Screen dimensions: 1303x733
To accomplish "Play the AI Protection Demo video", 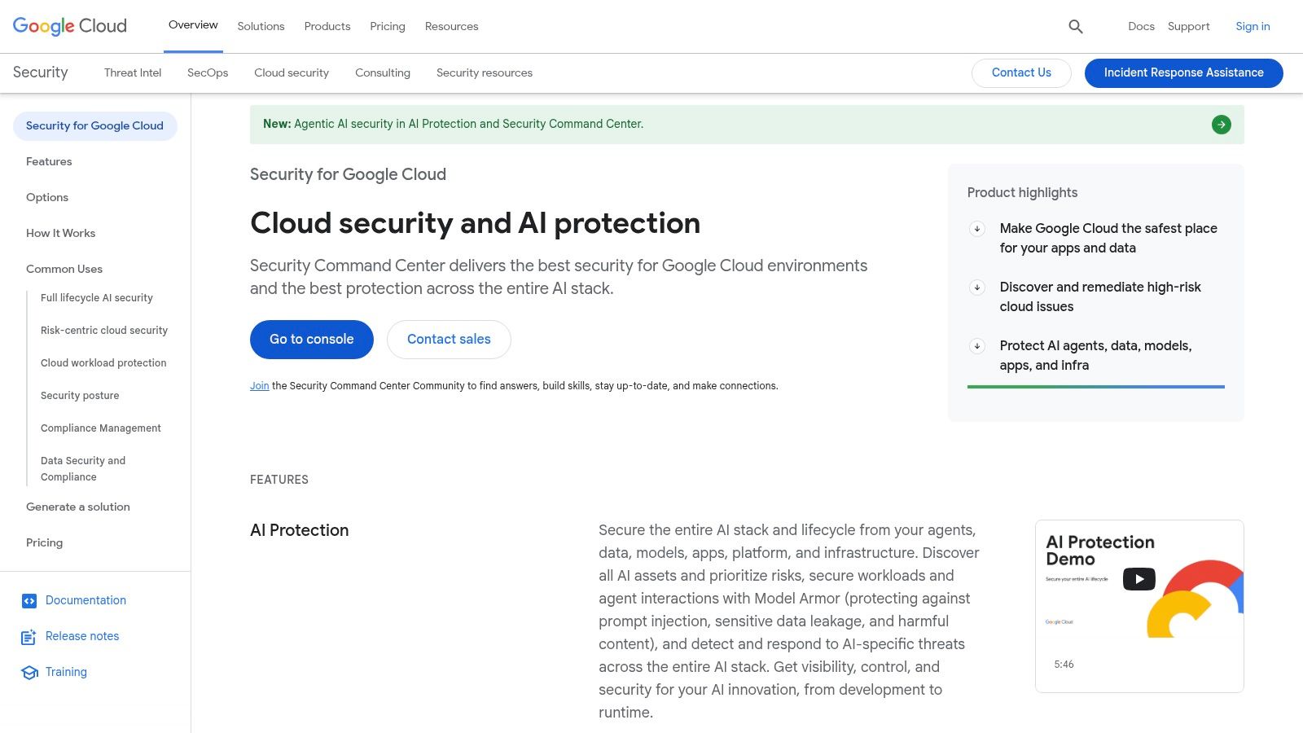I will (x=1138, y=578).
